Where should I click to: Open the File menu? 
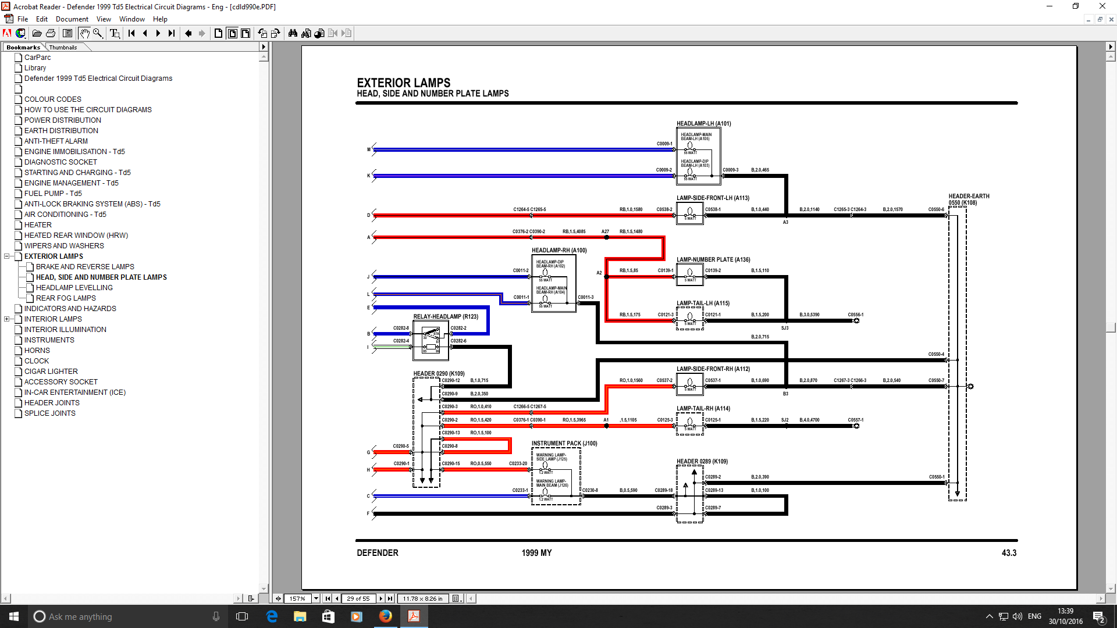click(23, 19)
